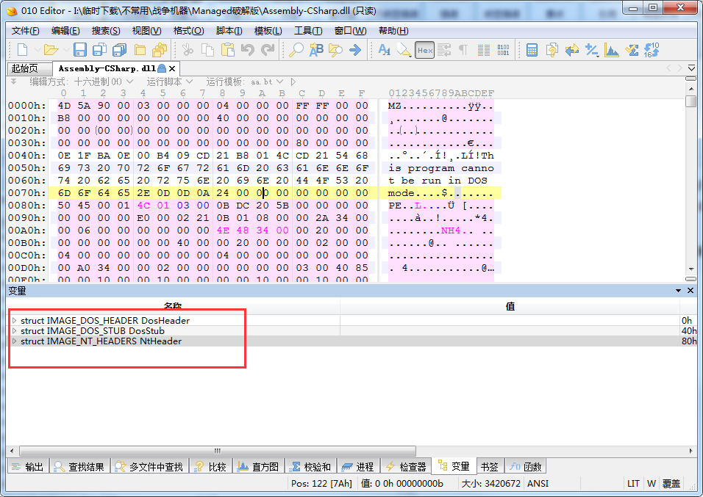This screenshot has width=703, height=497.
Task: Open the 格式(O) menu
Action: (x=189, y=30)
